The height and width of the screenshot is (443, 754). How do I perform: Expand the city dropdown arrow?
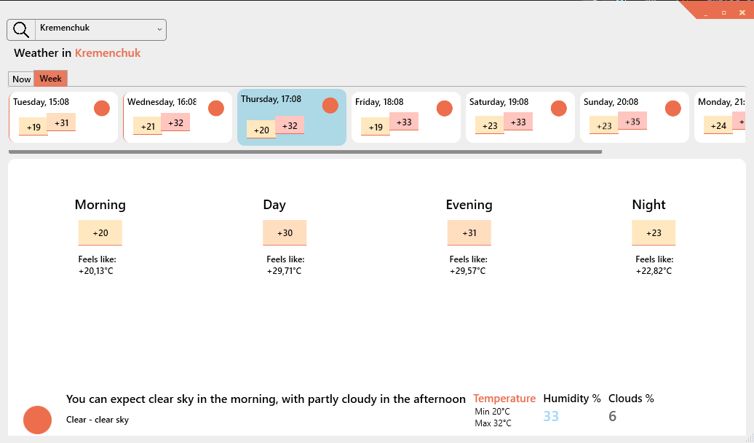(x=159, y=30)
